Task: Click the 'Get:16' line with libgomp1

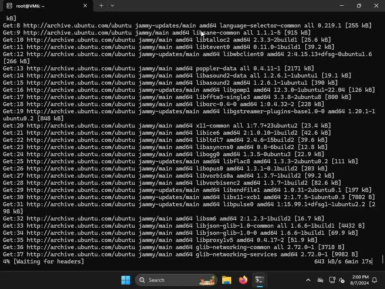Action: 189,90
